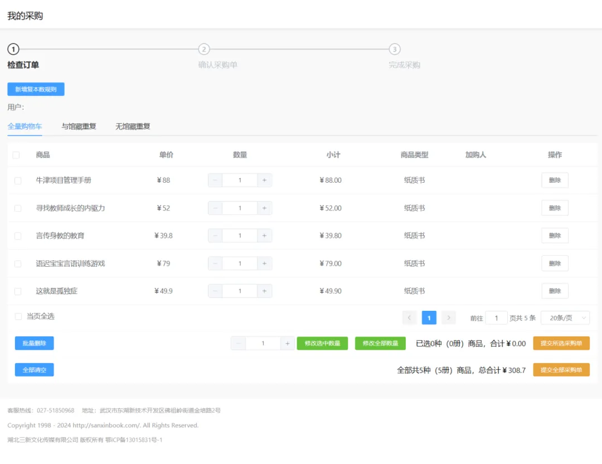Click total text 总合计¥308.7
The image size is (602, 464).
[502, 370]
